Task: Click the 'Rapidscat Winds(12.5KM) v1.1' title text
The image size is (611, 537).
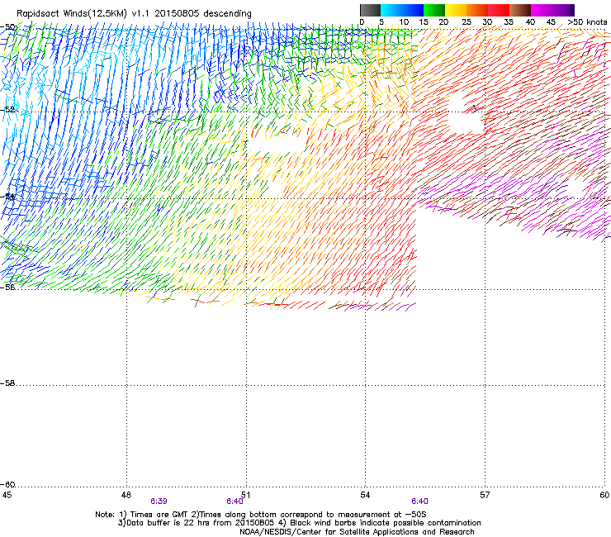Action: pyautogui.click(x=83, y=13)
